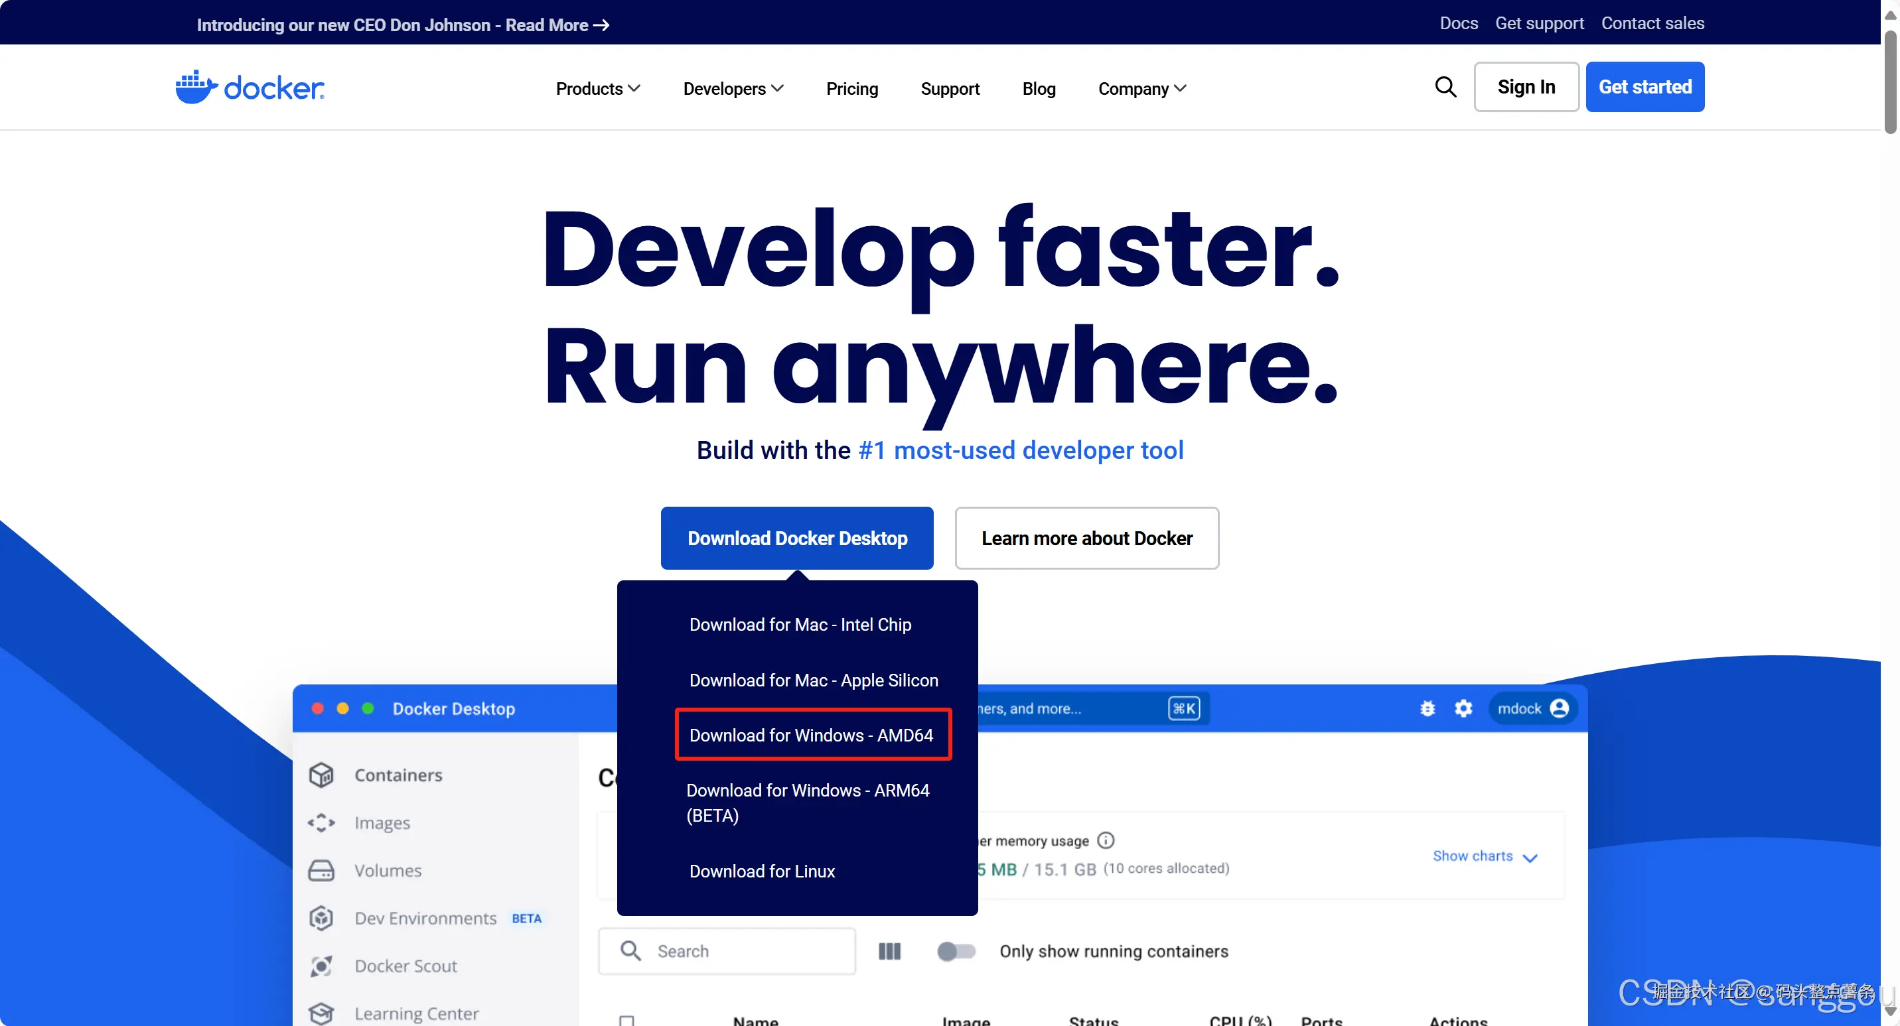Choose Download for Linux option
Viewport: 1900px width, 1026px height.
tap(762, 871)
